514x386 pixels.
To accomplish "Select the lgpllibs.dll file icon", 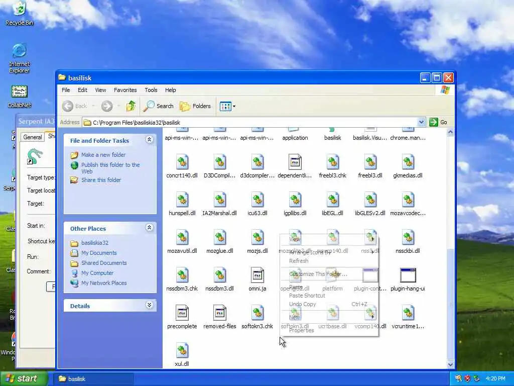I will (x=295, y=200).
